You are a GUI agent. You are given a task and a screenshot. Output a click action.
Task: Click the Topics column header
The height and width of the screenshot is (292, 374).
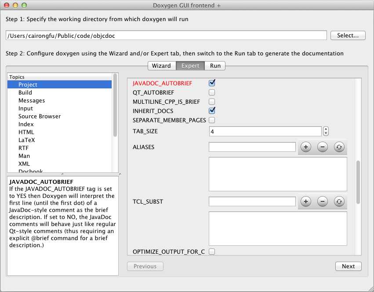pyautogui.click(x=59, y=77)
